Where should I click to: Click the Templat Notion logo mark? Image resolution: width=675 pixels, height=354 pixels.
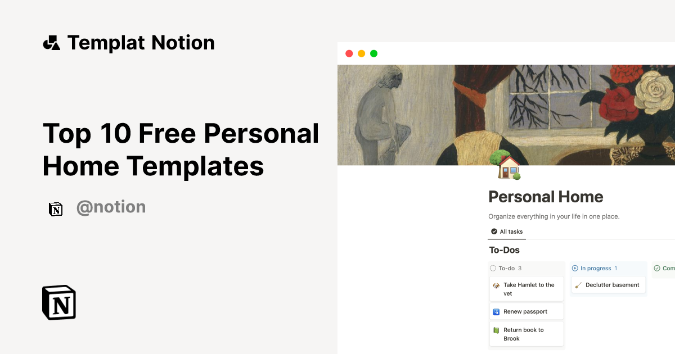[51, 42]
